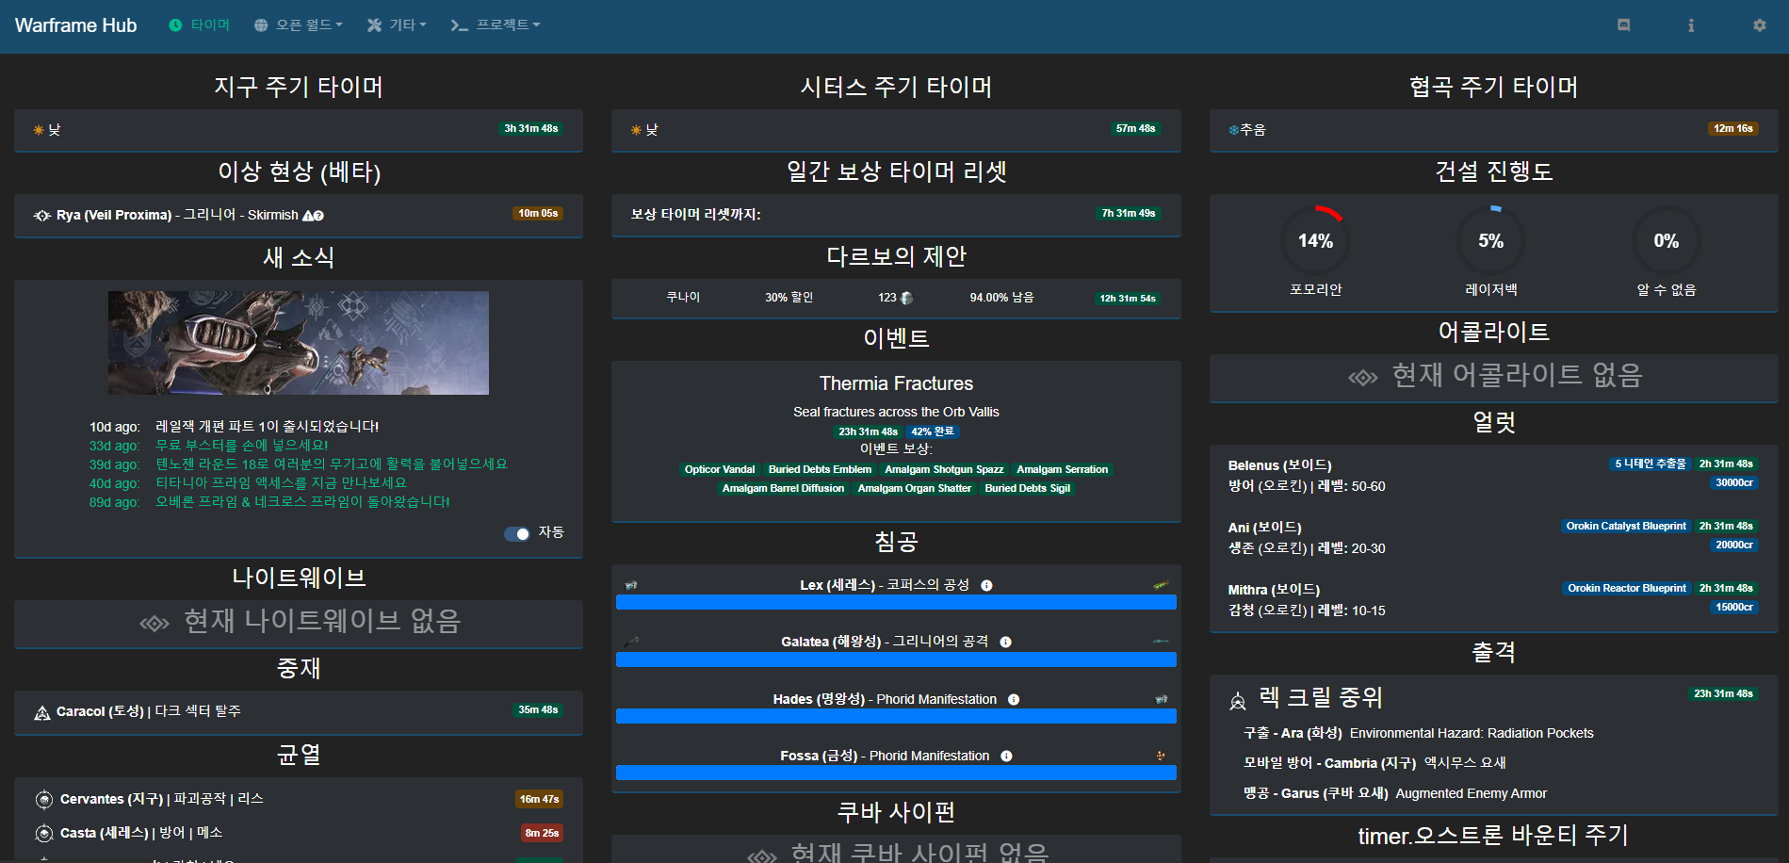This screenshot has width=1789, height=863.
Task: Click the Fossa invasion reward icon
Action: (x=1161, y=756)
